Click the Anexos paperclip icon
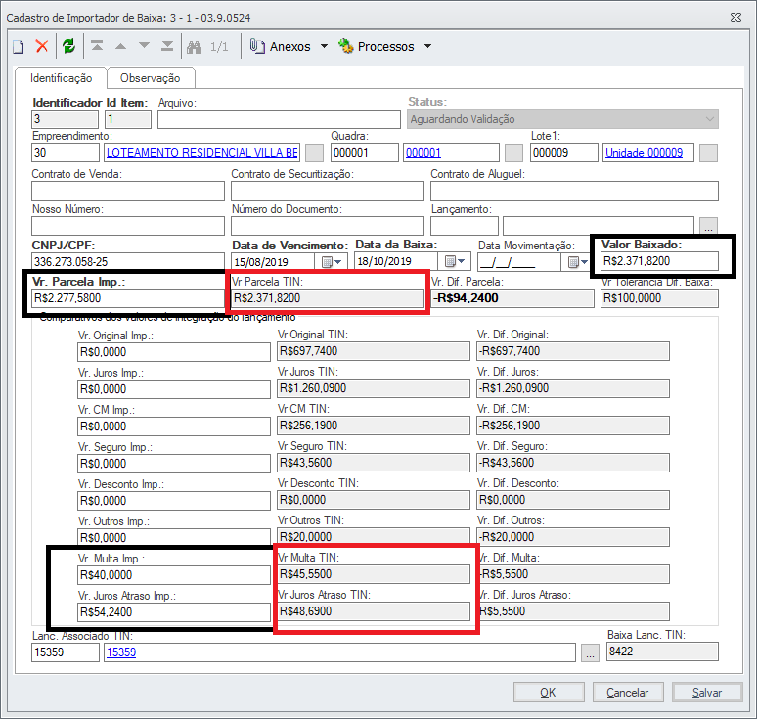757x719 pixels. point(257,46)
